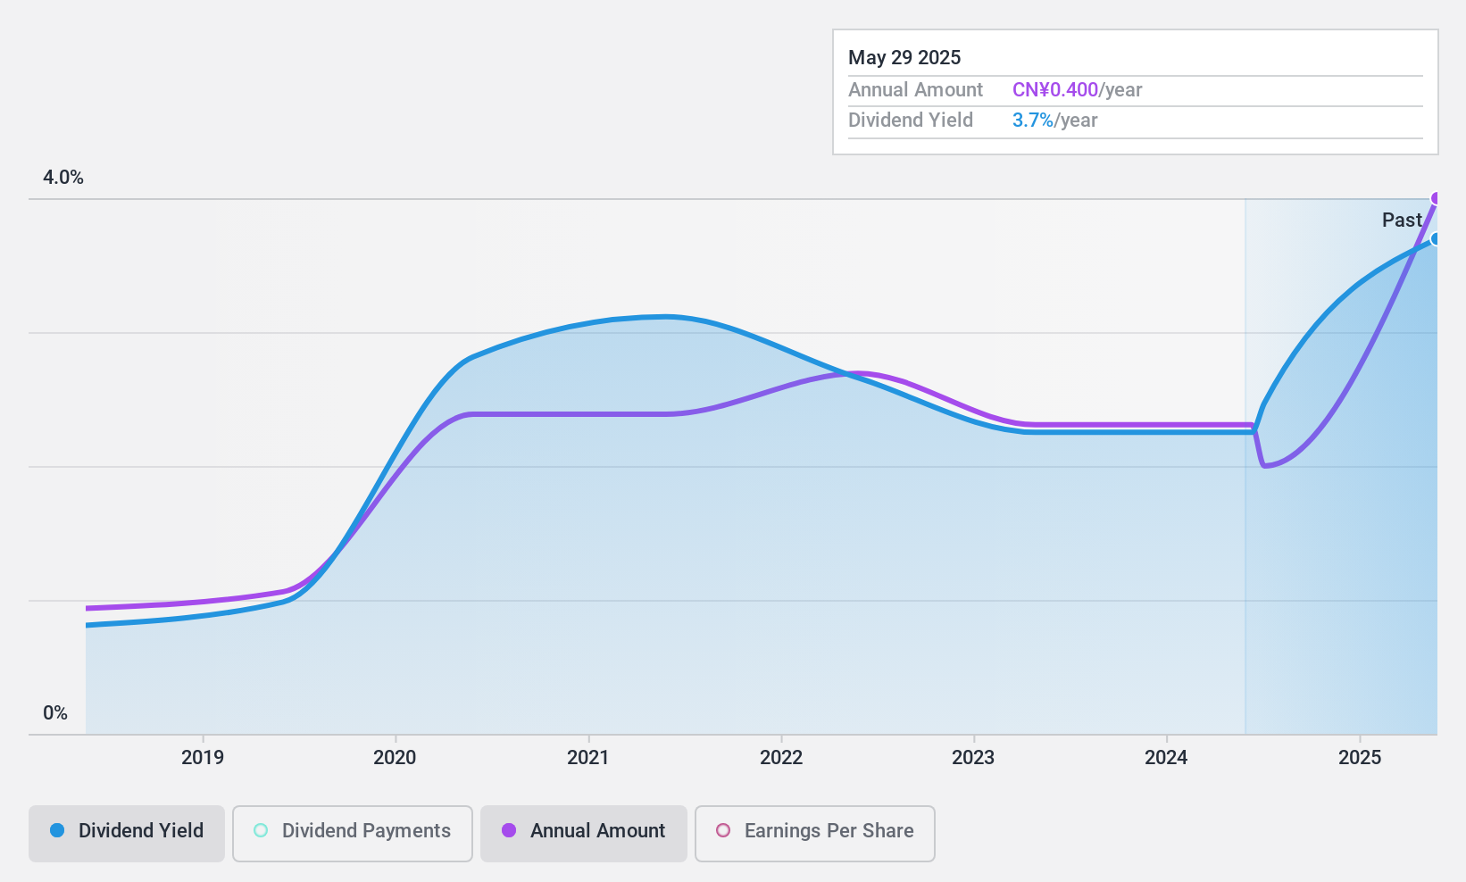Click the 'Annual Amount' tooltip label
The width and height of the screenshot is (1466, 882).
tap(915, 90)
